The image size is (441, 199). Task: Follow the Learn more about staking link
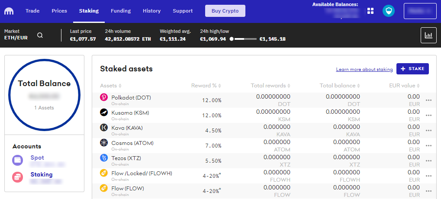(364, 69)
